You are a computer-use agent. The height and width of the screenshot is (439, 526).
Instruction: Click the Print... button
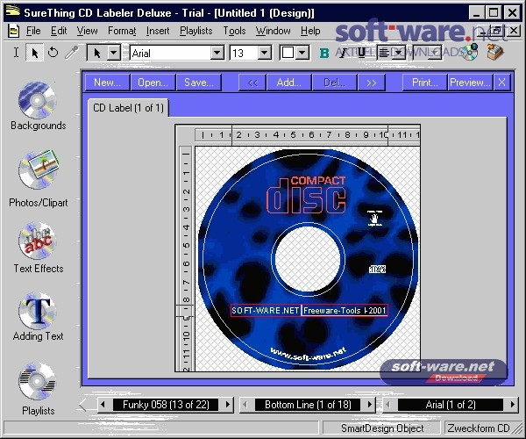tap(424, 83)
